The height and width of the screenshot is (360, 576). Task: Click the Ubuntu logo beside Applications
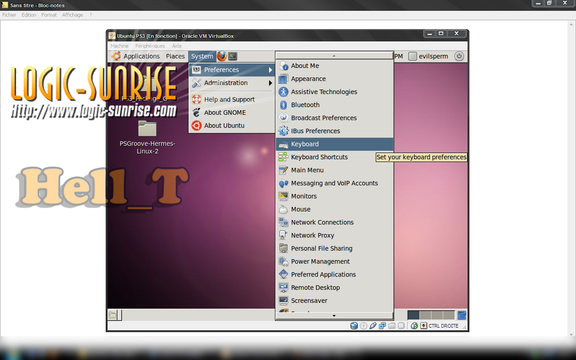pos(116,56)
